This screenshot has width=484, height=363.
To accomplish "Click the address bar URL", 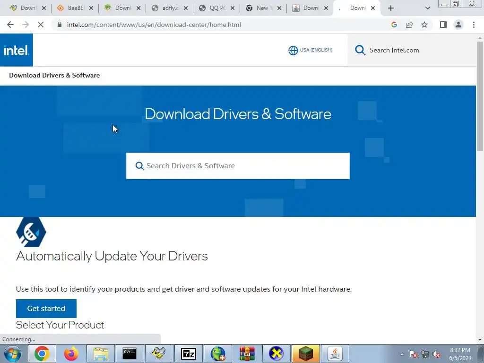I will click(154, 25).
